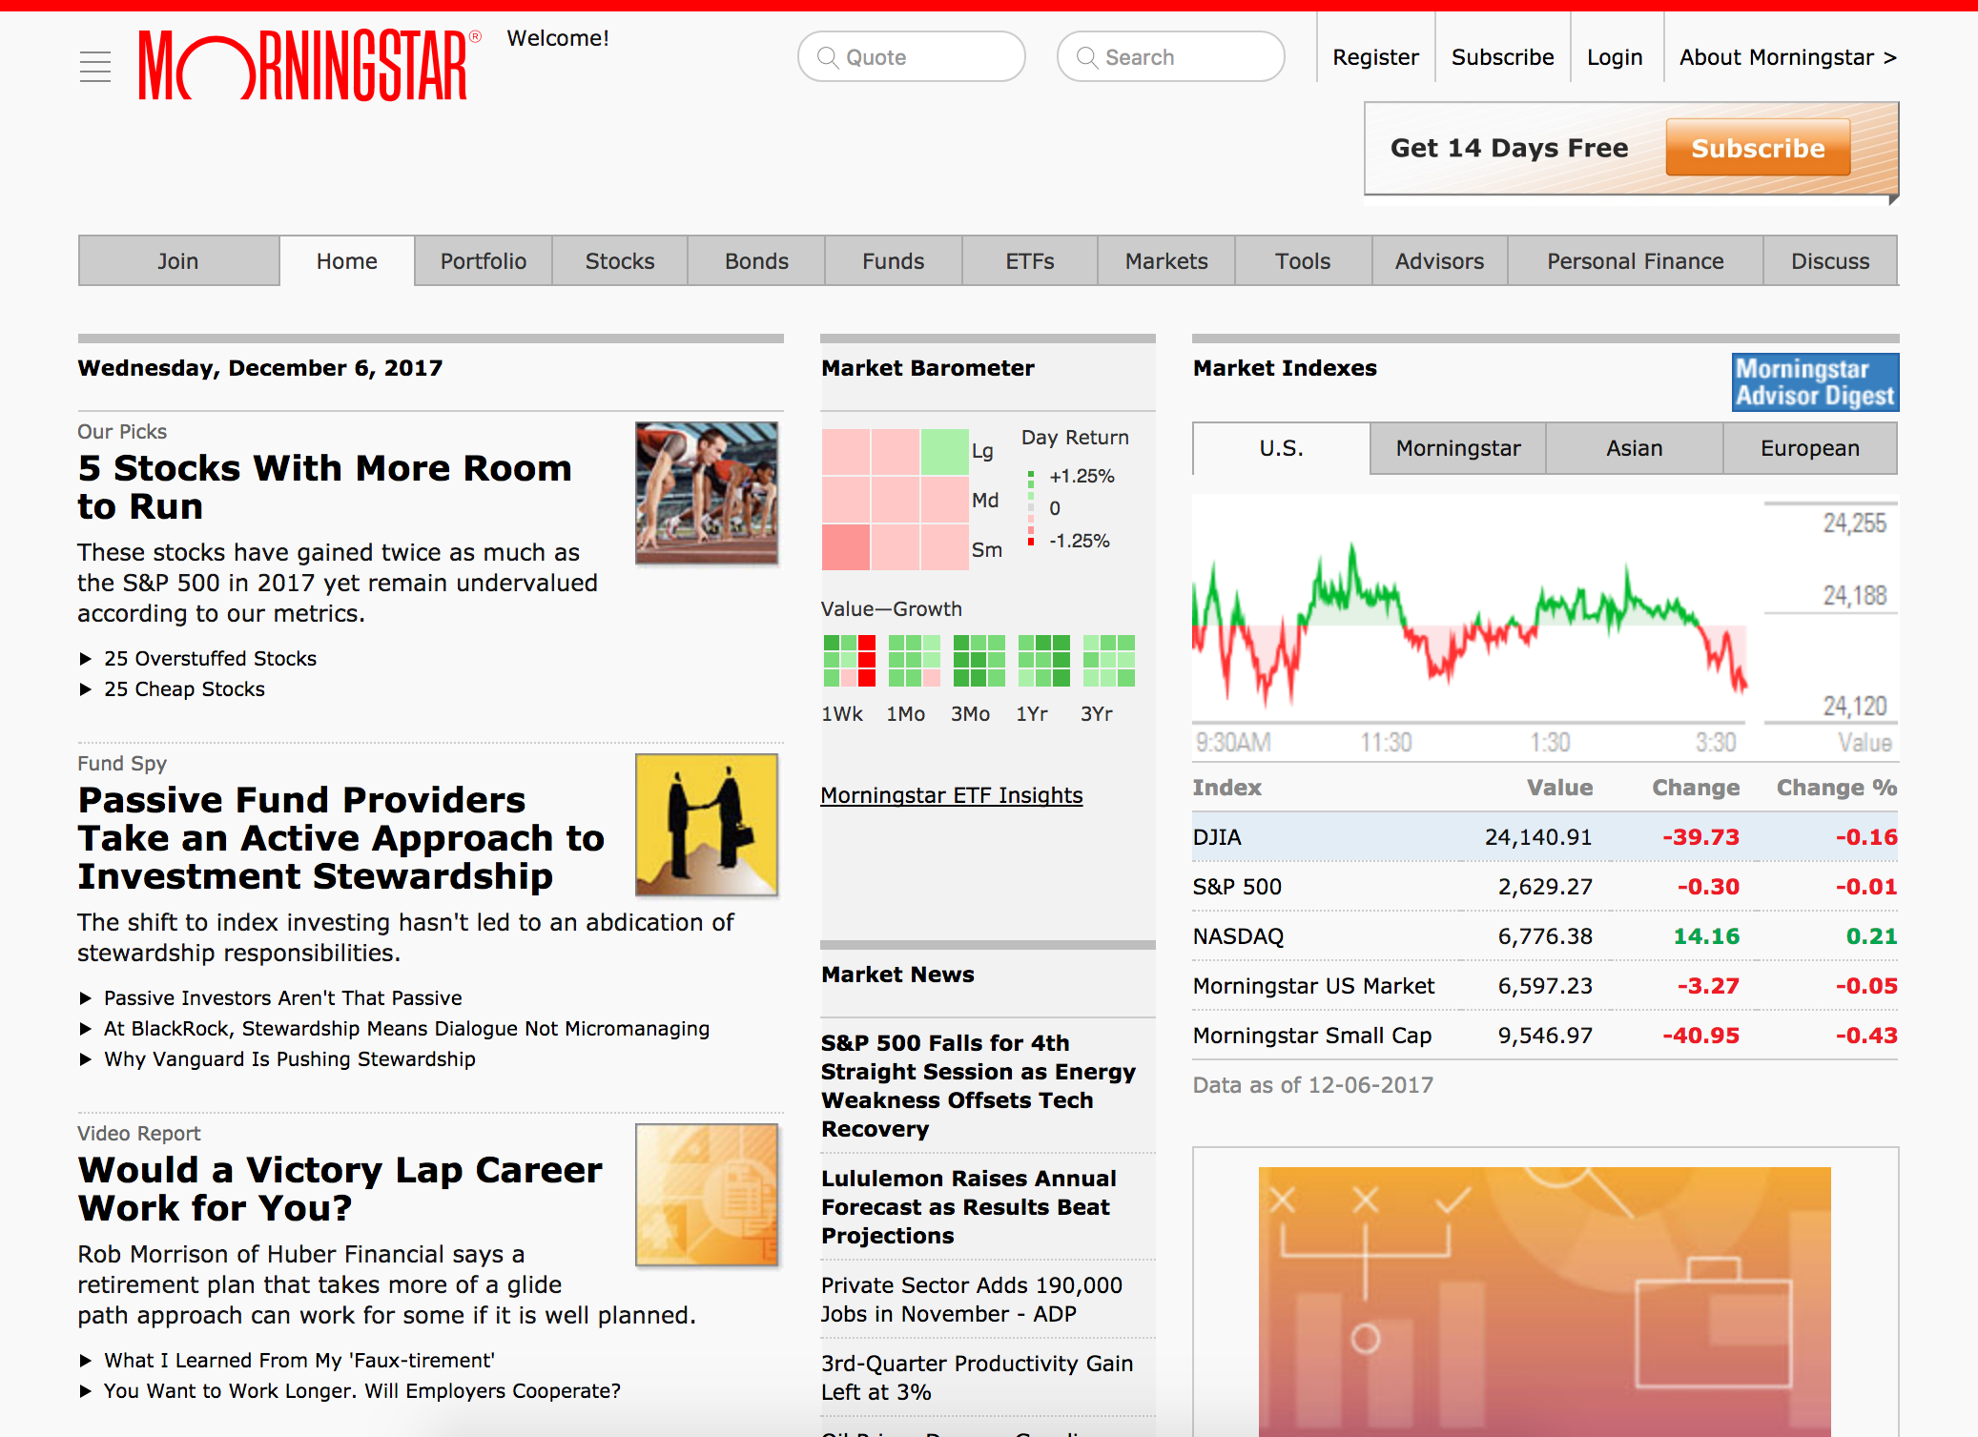Image resolution: width=1978 pixels, height=1437 pixels.
Task: Open the Discuss tab
Action: 1830,261
